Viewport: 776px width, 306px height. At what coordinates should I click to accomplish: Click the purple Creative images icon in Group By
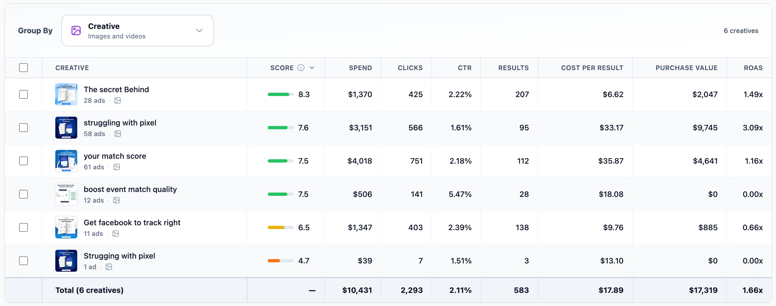[x=76, y=31]
